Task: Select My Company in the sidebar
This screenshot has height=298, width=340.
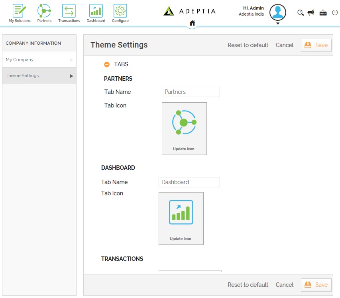Action: (20, 60)
